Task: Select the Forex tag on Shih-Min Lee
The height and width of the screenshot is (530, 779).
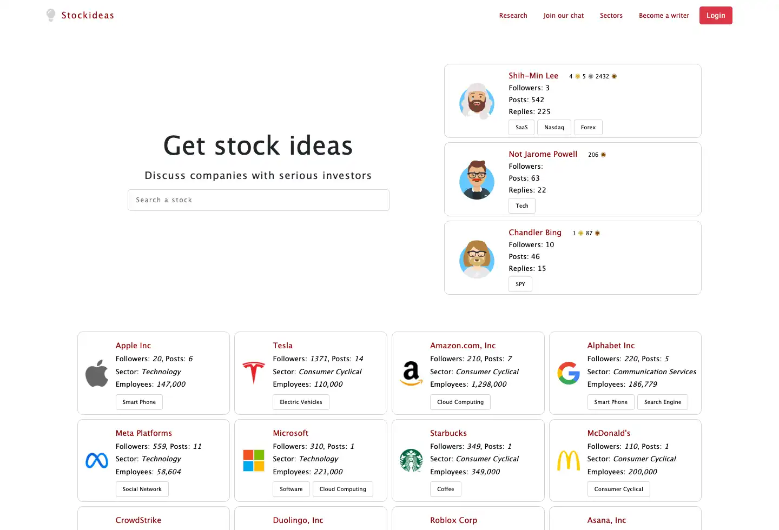Action: coord(588,128)
